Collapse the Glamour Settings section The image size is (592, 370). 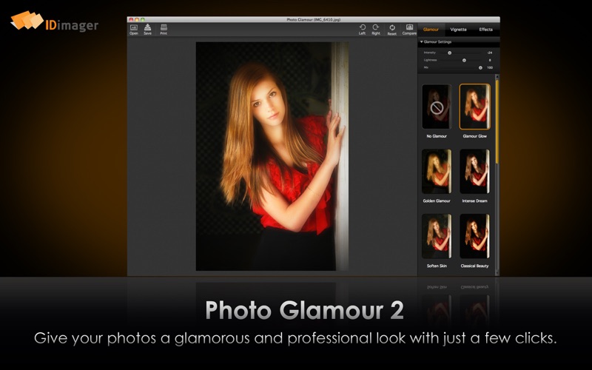(x=421, y=42)
